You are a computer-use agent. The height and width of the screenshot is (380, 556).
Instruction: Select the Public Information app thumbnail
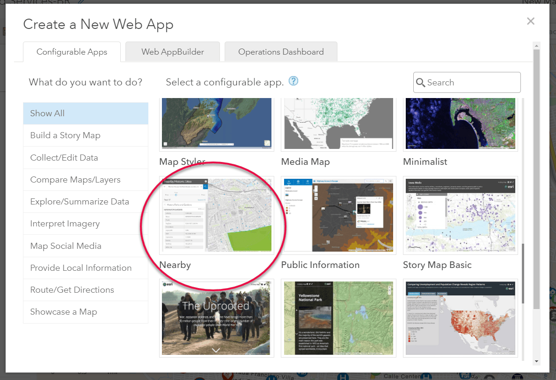click(339, 215)
